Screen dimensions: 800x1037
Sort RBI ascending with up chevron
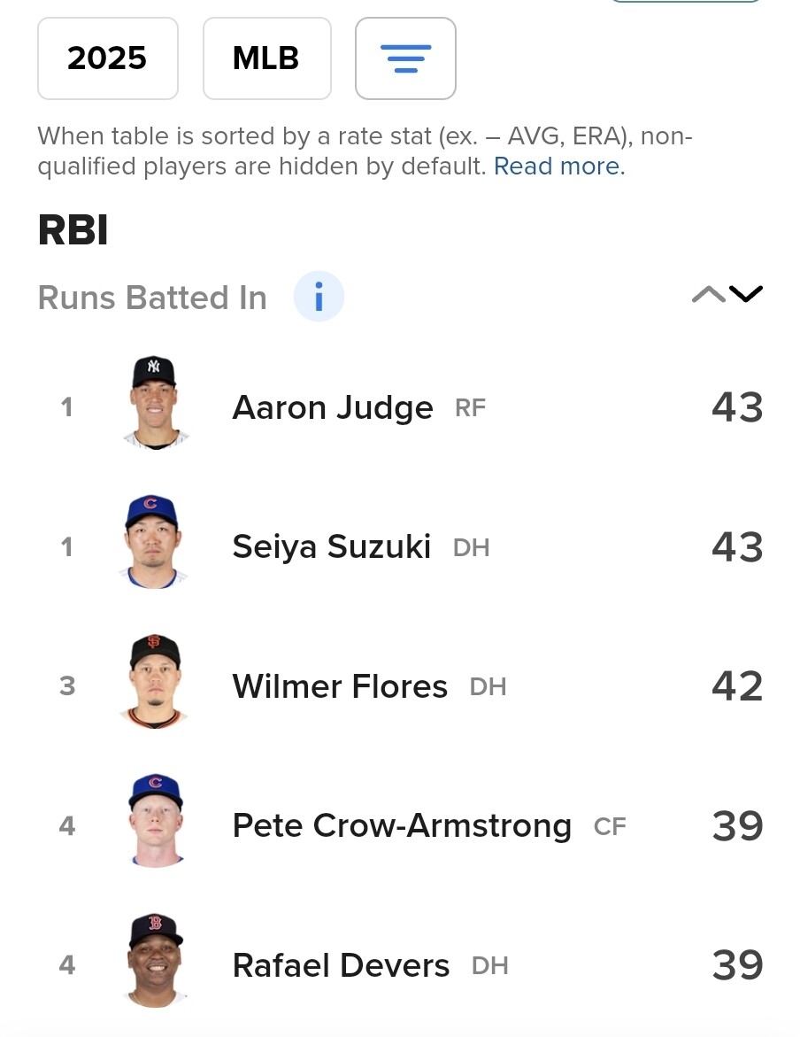click(x=708, y=294)
